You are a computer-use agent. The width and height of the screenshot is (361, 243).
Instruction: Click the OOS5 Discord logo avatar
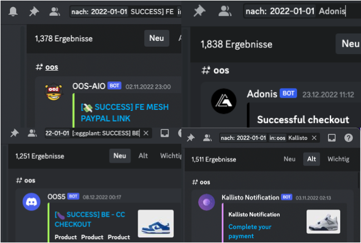pyautogui.click(x=32, y=202)
